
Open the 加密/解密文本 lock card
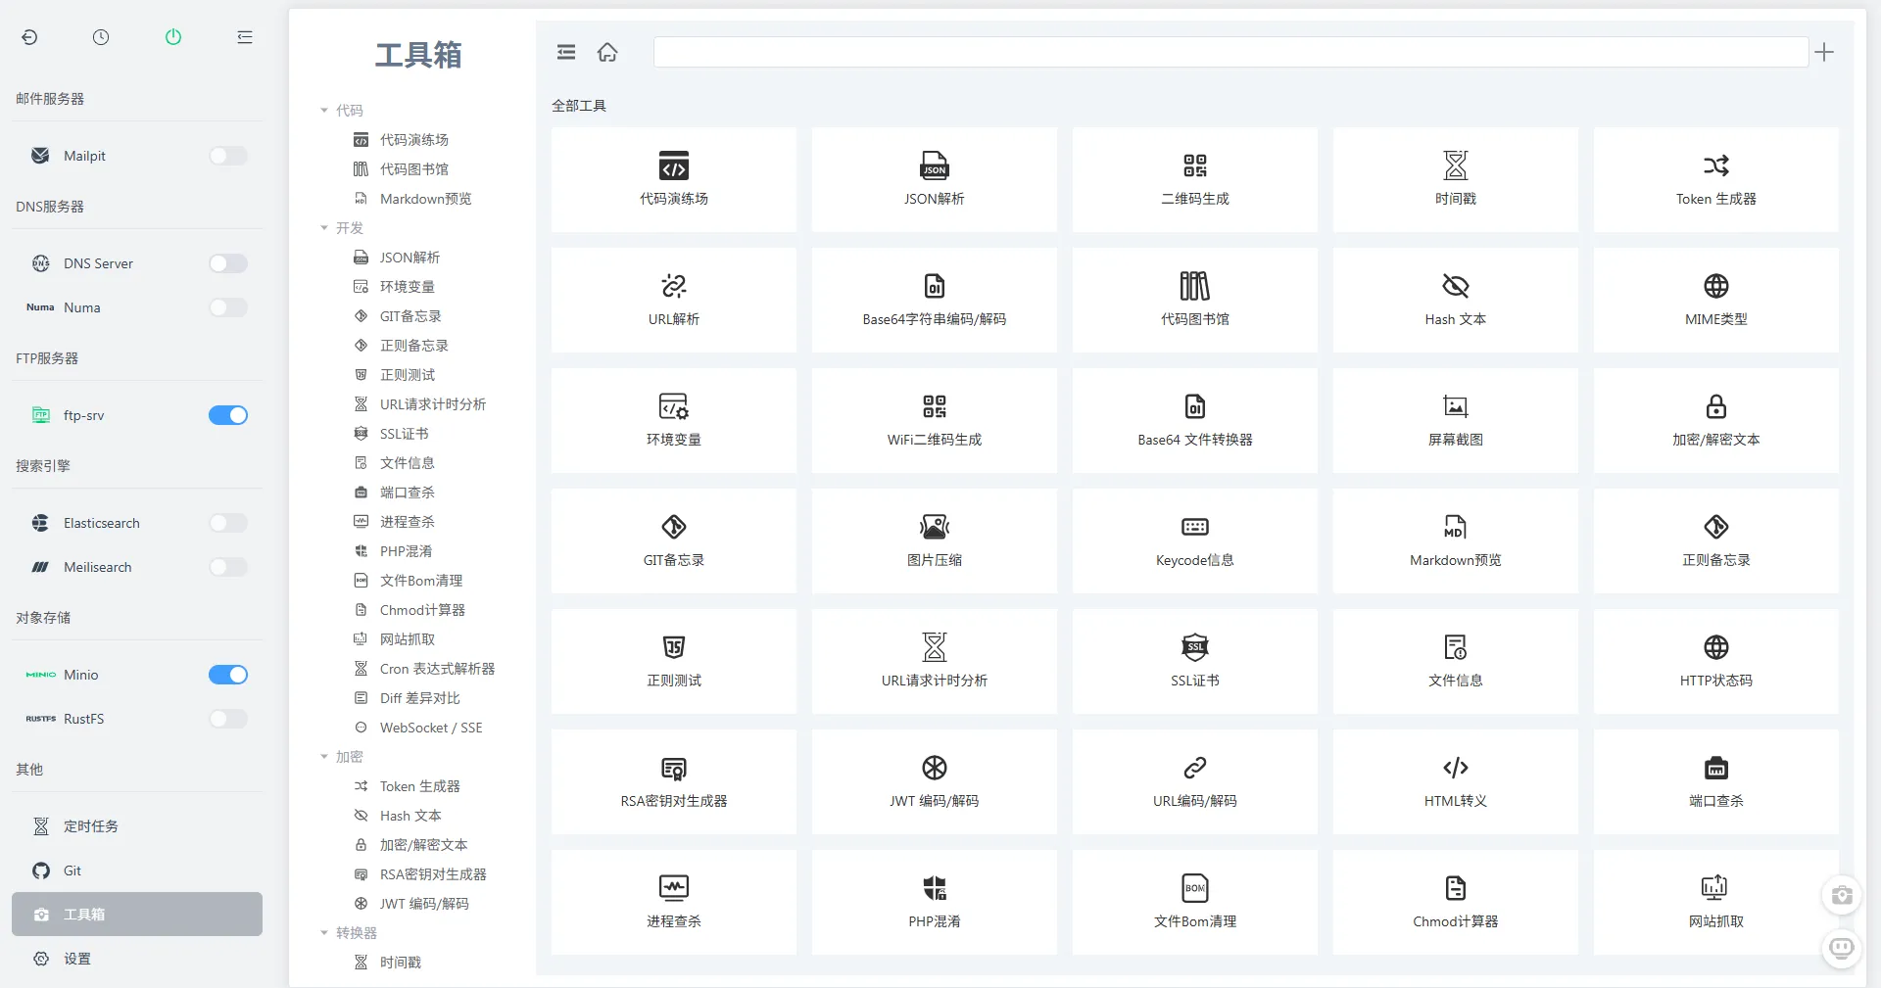[x=1716, y=420]
